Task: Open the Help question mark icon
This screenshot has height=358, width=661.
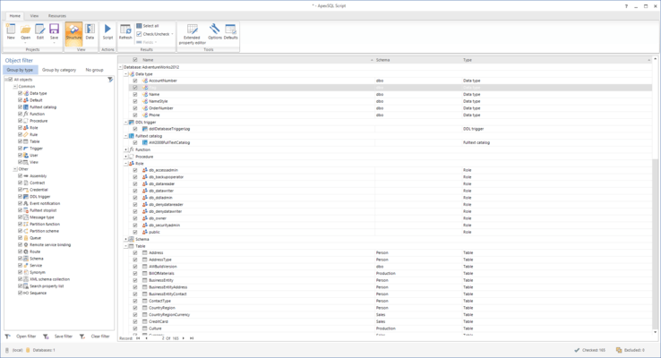Action: coord(626,6)
